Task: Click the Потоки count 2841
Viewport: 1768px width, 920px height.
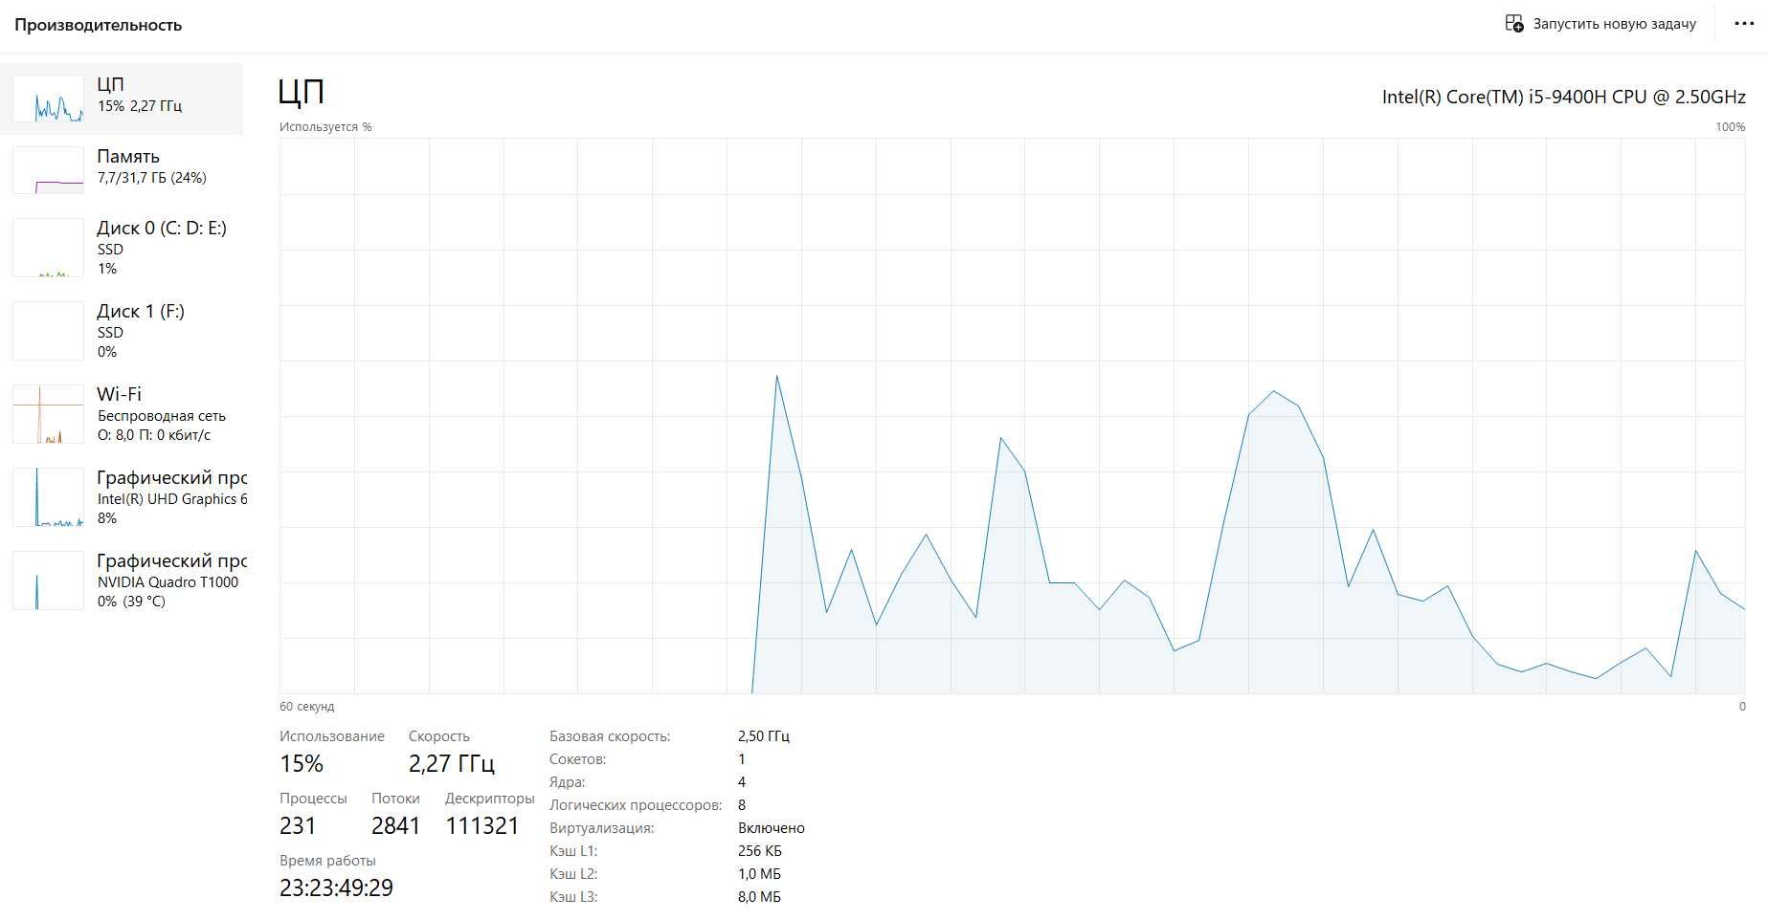Action: pyautogui.click(x=396, y=826)
